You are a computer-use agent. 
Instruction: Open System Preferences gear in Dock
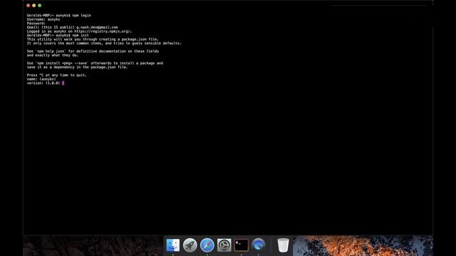(224, 245)
